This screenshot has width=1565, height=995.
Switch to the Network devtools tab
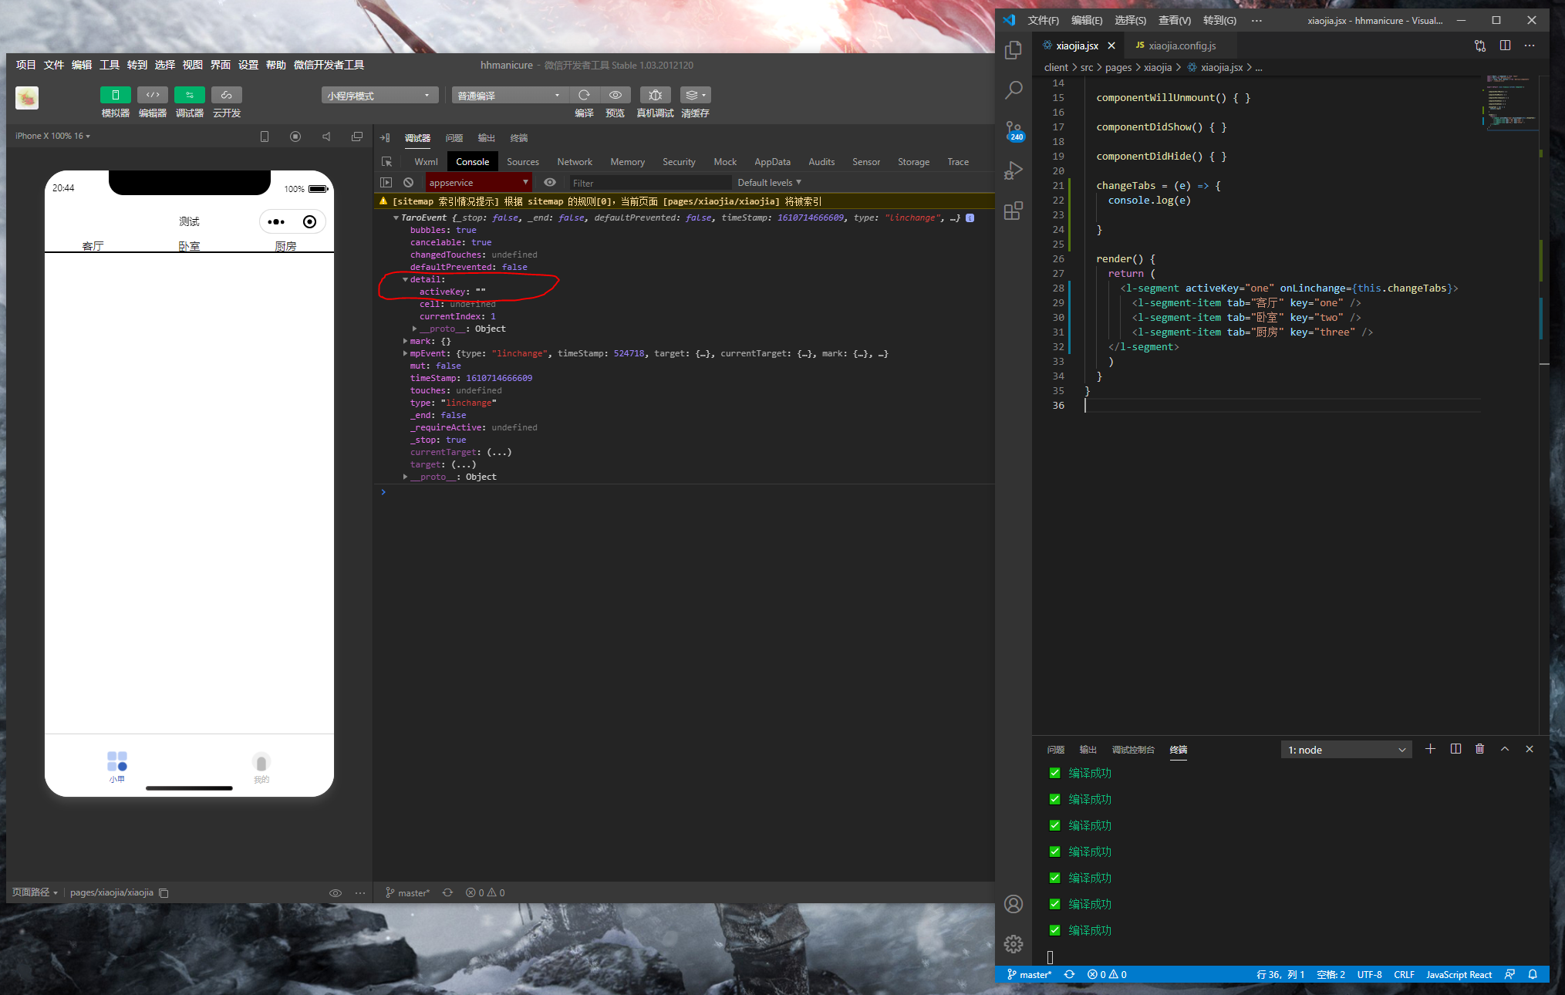click(x=575, y=162)
